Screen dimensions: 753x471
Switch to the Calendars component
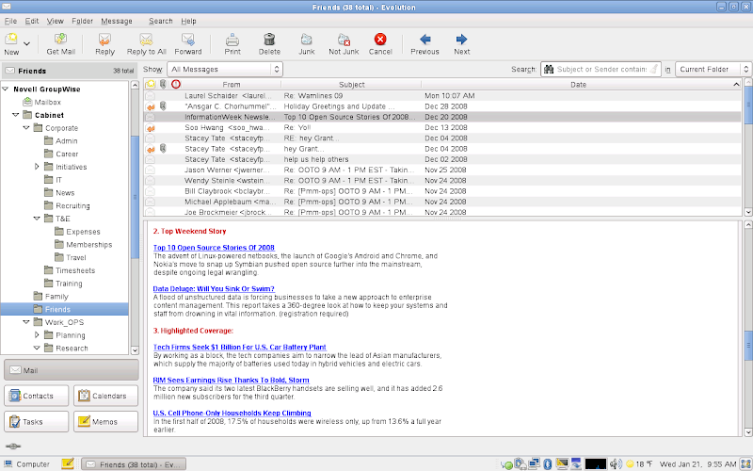pyautogui.click(x=105, y=396)
